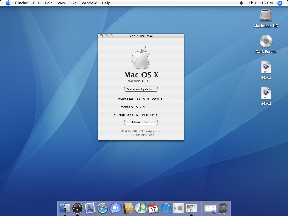Click the Mac OS X heading
Image resolution: width=288 pixels, height=216 pixels.
(x=141, y=75)
